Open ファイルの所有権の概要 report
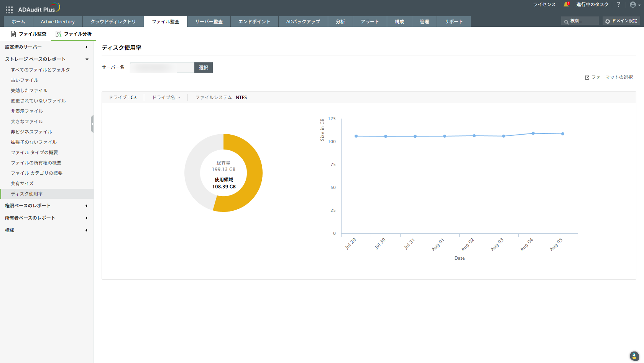The height and width of the screenshot is (363, 644). [36, 163]
